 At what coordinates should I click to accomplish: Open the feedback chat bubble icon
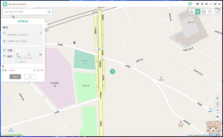(x=202, y=4)
